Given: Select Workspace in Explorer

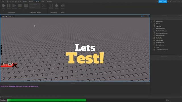Looking at the screenshot, I should [x=159, y=22].
